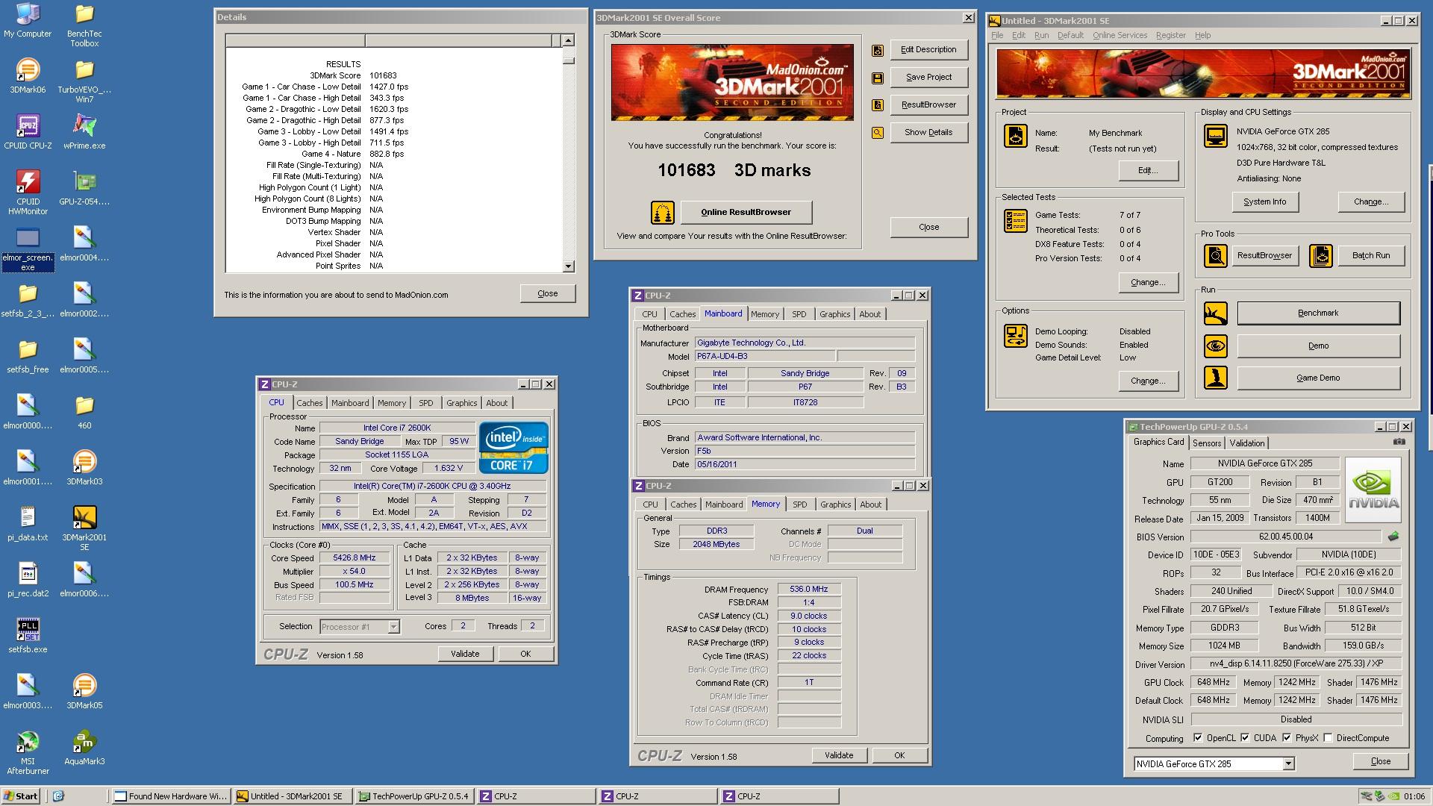
Task: Click Edit... button in Project section
Action: pos(1148,171)
